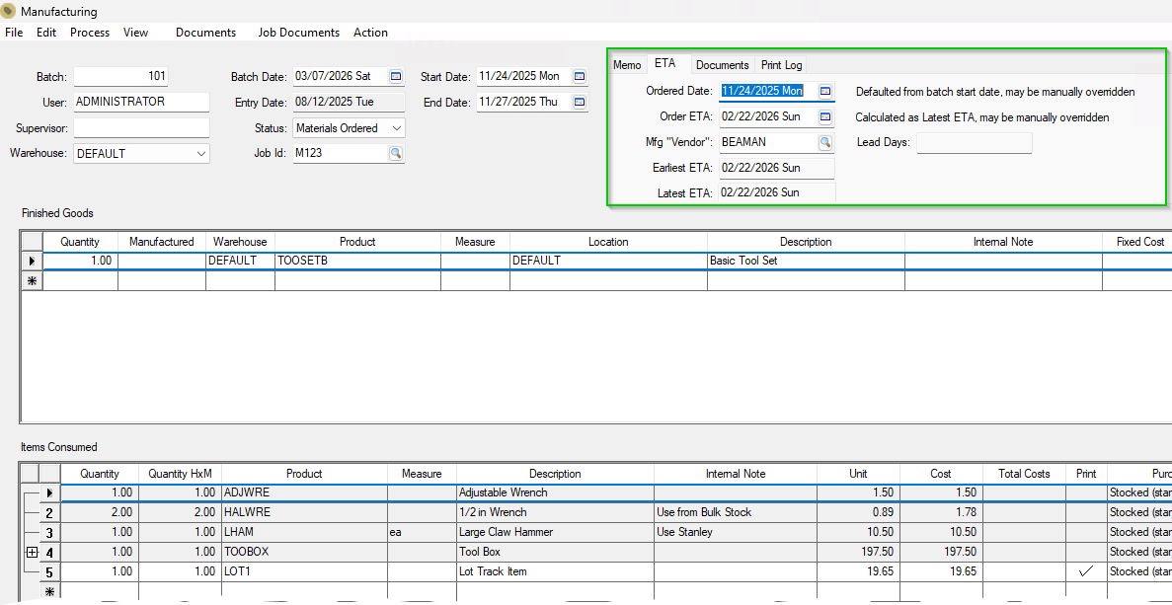The image size is (1172, 605).
Task: Click the Supervisor input field
Action: click(141, 128)
